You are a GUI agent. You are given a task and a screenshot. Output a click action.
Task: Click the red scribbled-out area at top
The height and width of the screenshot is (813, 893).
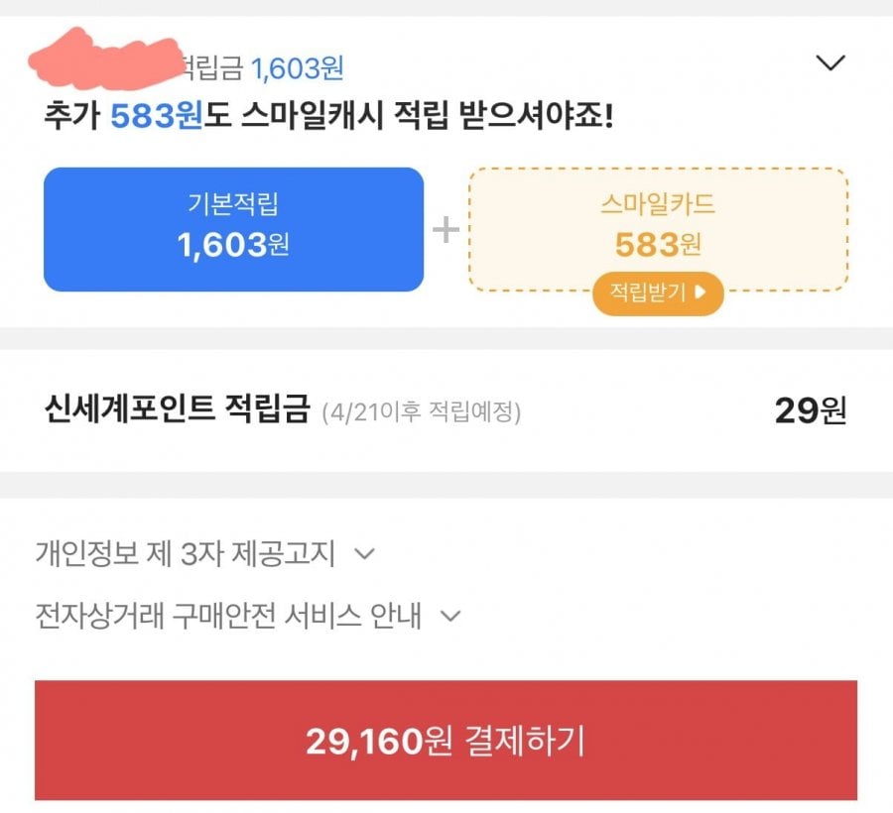(x=104, y=58)
